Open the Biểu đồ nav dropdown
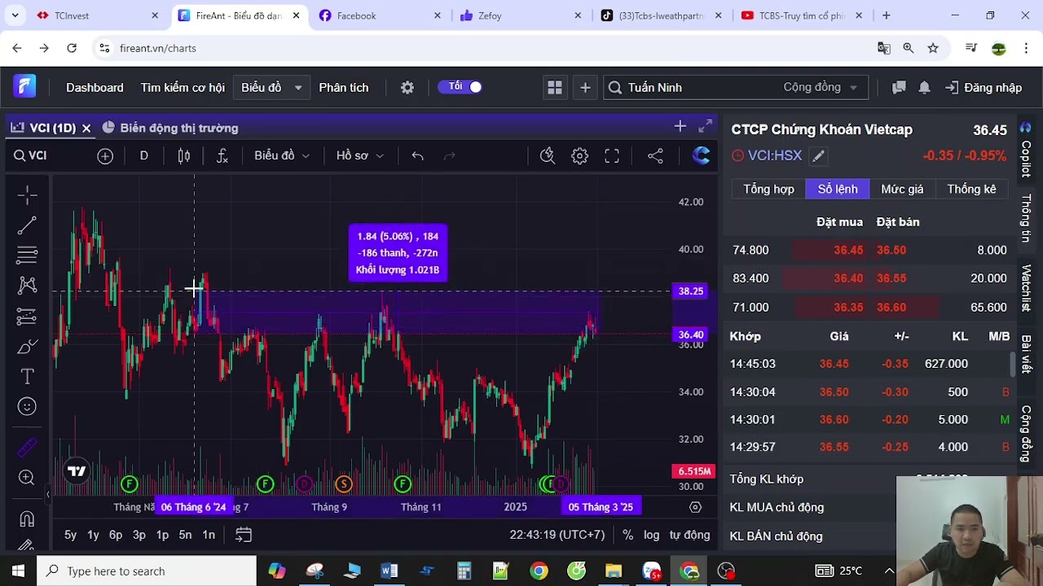Viewport: 1043px width, 586px height. pos(271,87)
